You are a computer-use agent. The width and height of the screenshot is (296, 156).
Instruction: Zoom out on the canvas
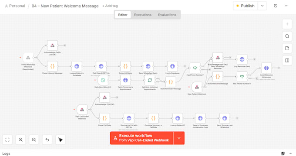34,140
